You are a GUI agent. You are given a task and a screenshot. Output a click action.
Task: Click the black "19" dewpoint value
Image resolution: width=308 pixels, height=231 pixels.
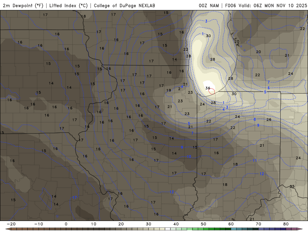(x=169, y=90)
